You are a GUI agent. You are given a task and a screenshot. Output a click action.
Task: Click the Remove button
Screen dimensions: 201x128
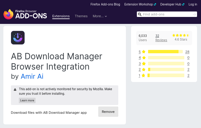point(108,112)
